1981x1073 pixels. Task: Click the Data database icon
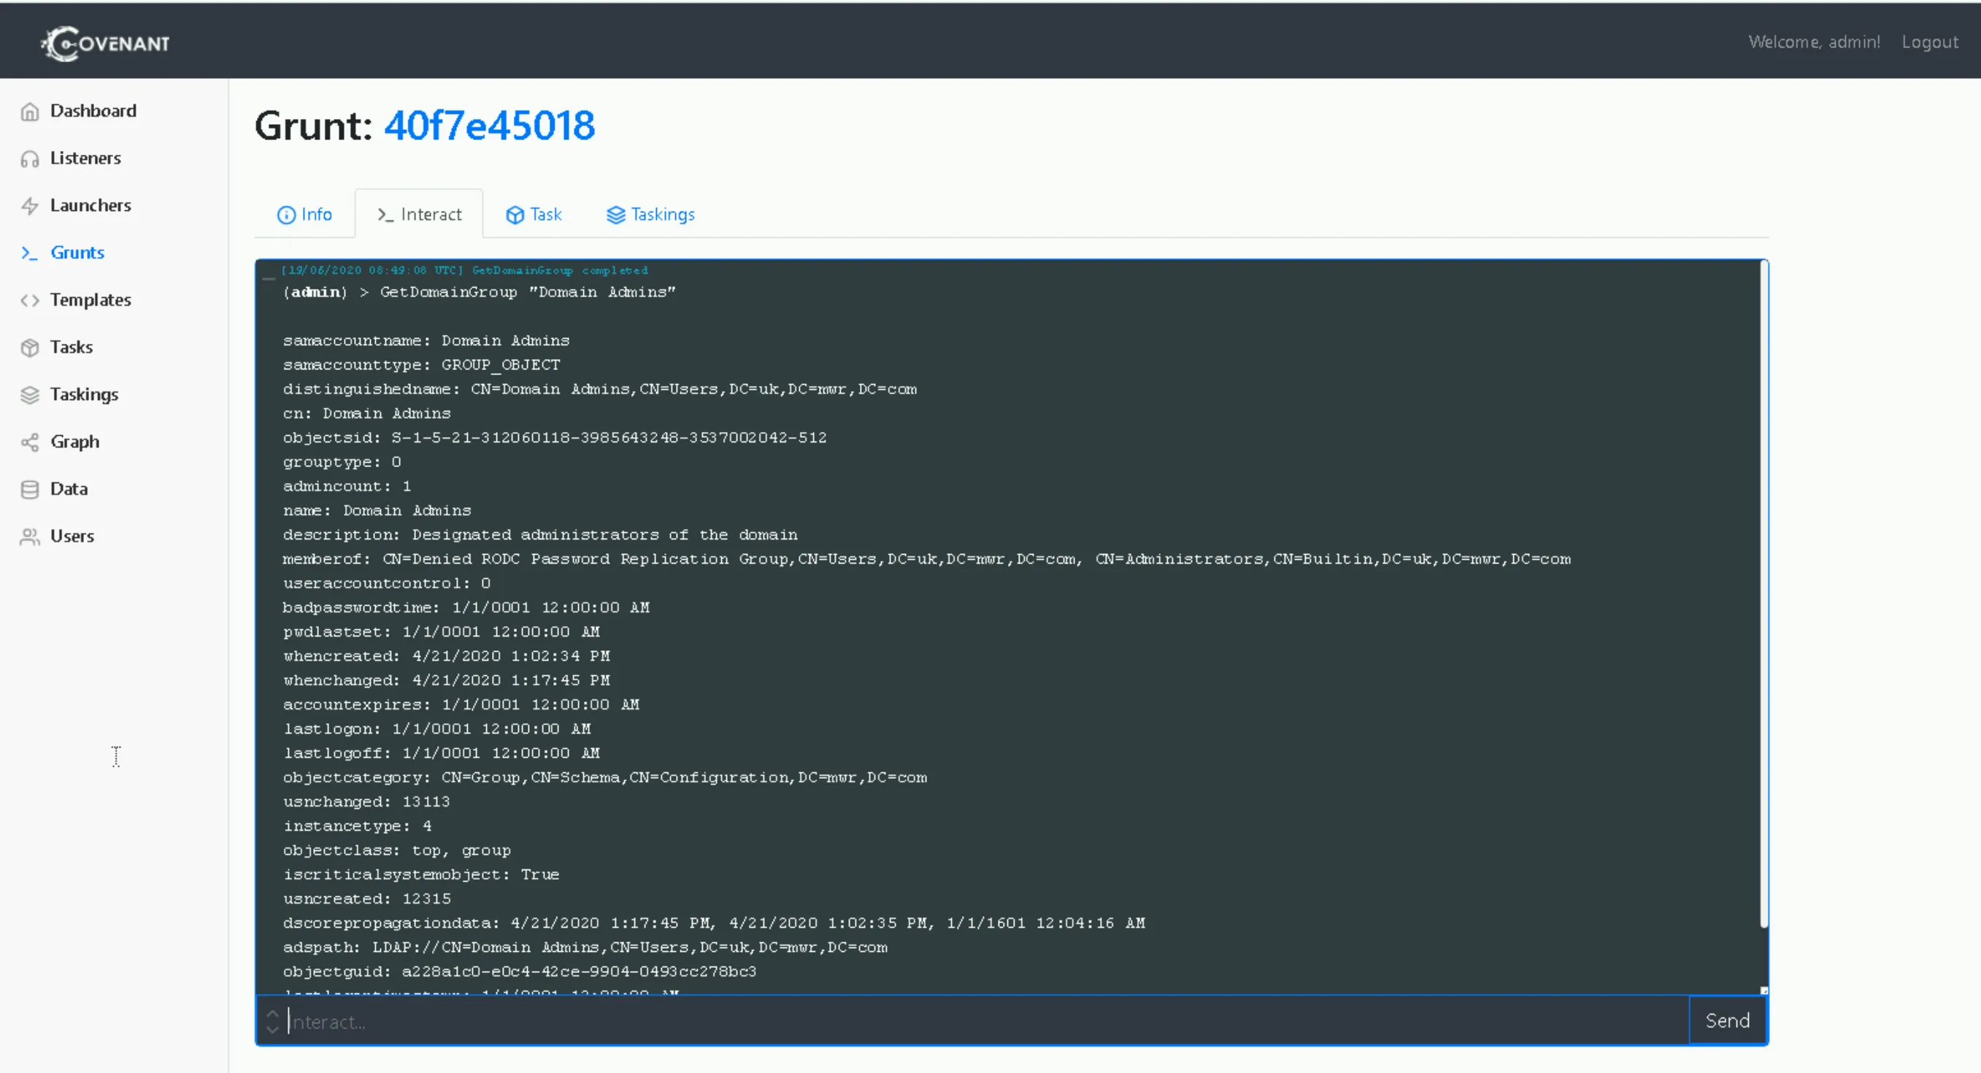30,489
